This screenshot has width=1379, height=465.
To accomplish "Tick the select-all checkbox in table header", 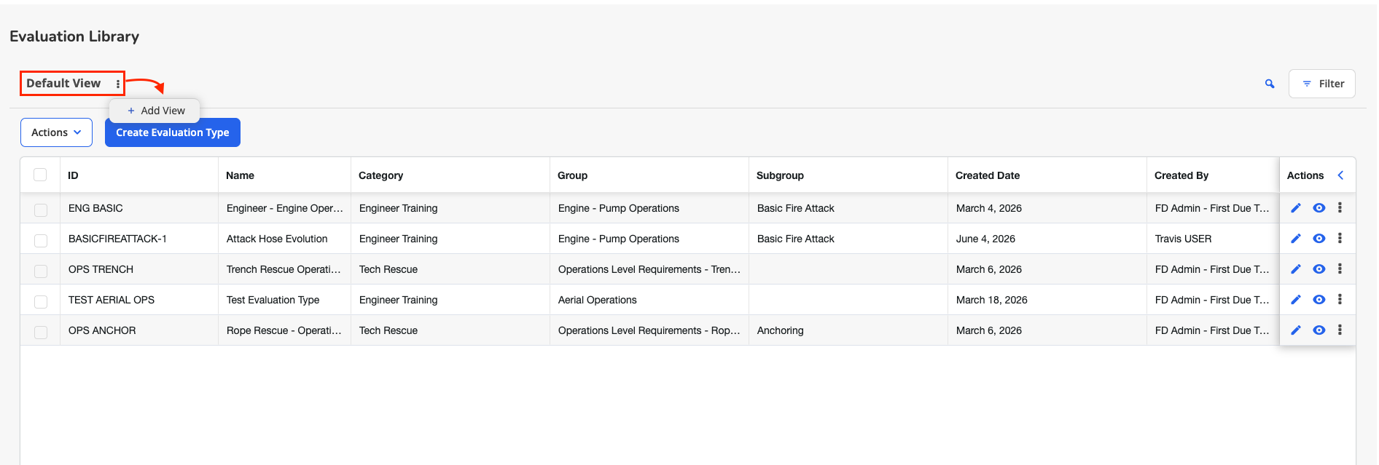I will (40, 175).
